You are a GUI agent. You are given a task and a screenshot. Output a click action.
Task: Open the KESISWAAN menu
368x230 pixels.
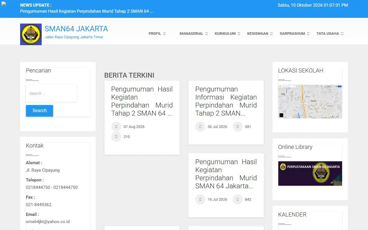(258, 34)
